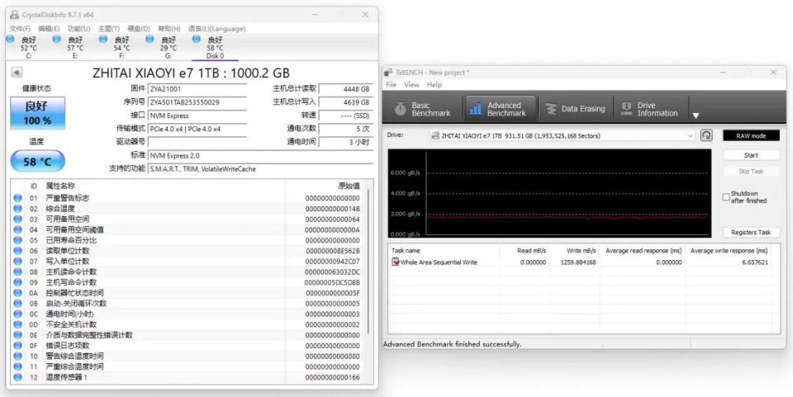Click status dot for attribute 12 温度传感器 1
This screenshot has height=397, width=793.
(x=17, y=377)
